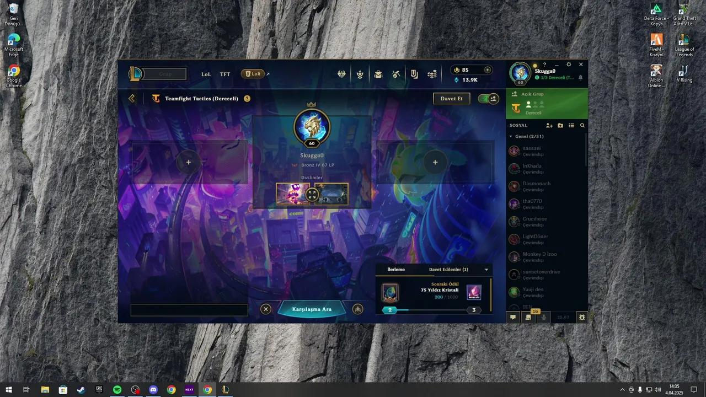Viewport: 706px width, 397px height.
Task: Toggle open party switch
Action: click(x=489, y=99)
